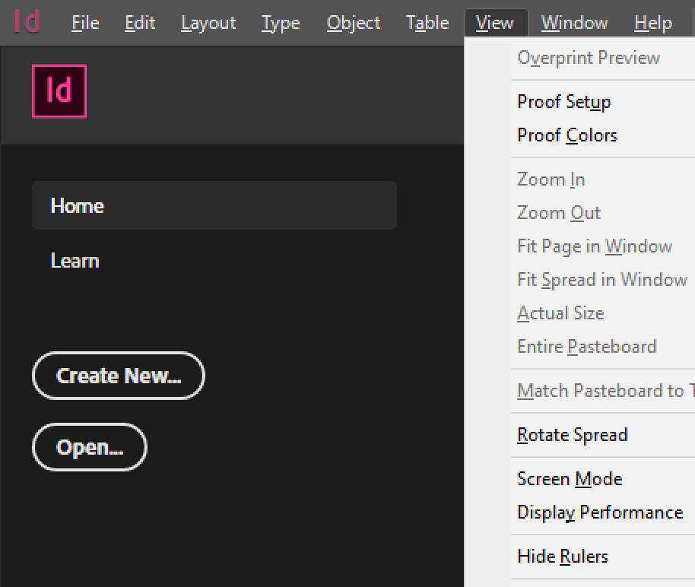Click the Open button
The height and width of the screenshot is (587, 695).
point(90,447)
